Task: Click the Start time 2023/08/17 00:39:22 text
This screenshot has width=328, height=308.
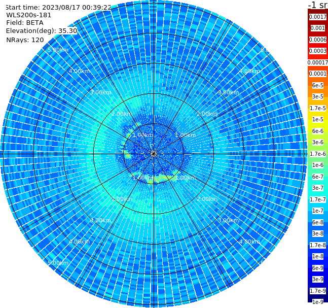Action: (x=58, y=8)
